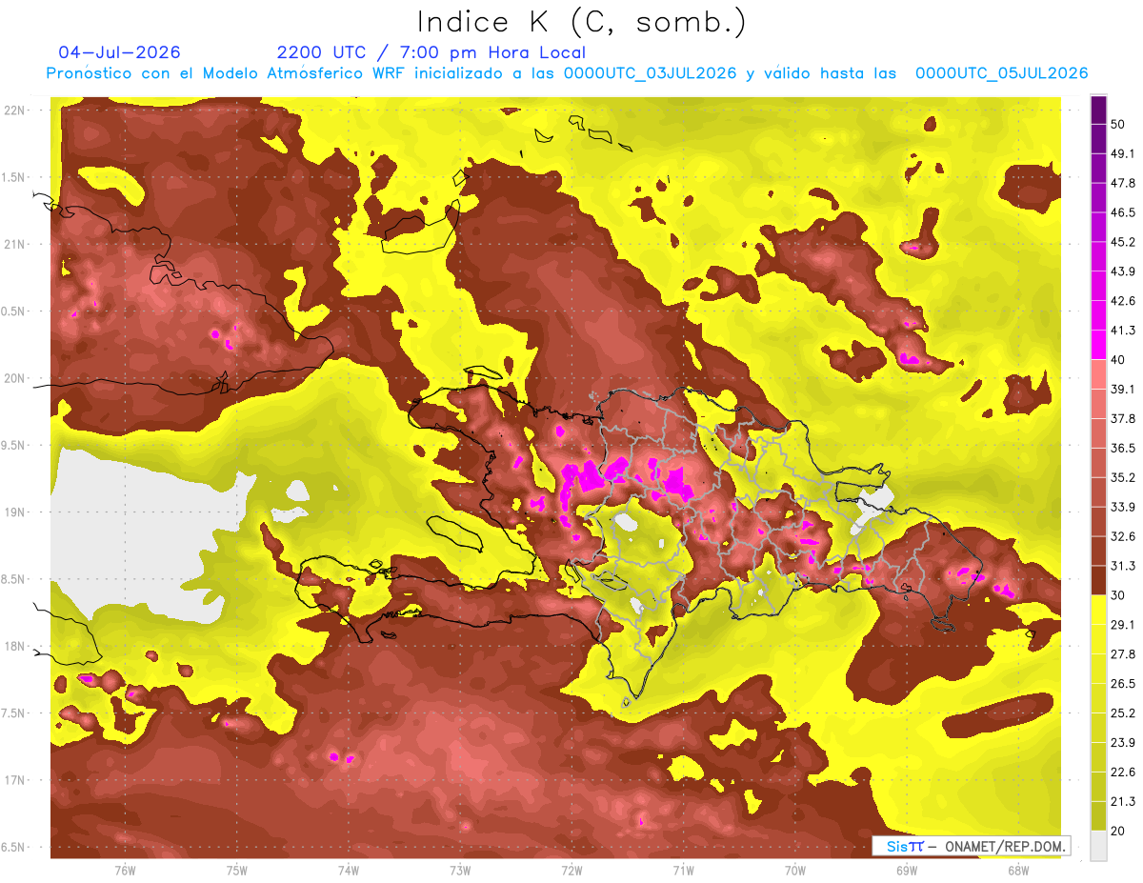Select the magenta legend swatch between 40 and 41.3

click(x=1098, y=345)
